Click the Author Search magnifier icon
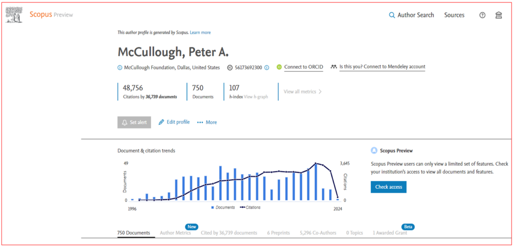The height and width of the screenshot is (247, 514). (392, 15)
